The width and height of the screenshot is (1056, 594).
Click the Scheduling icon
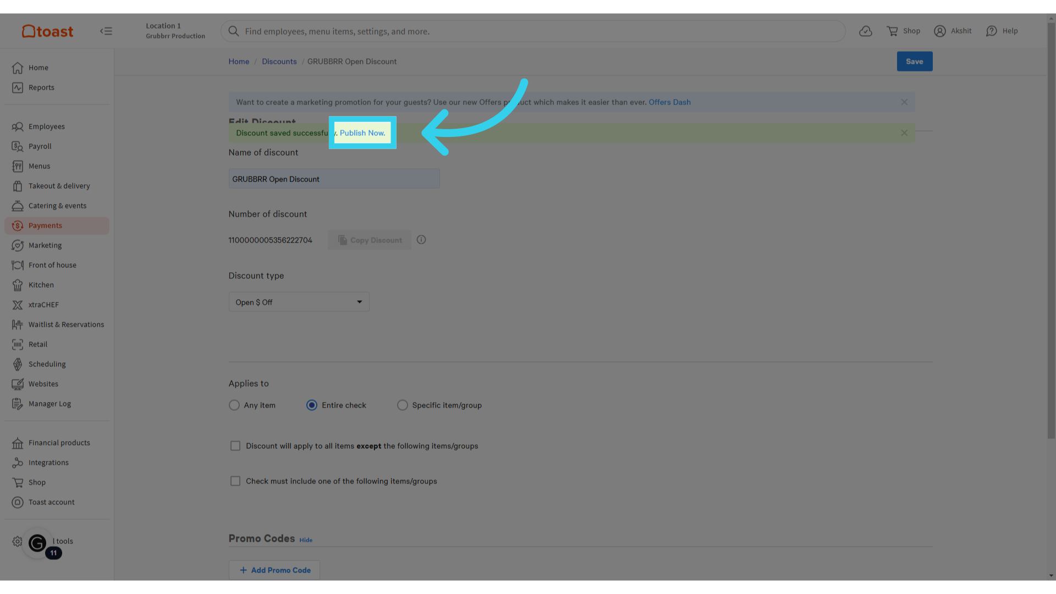tap(18, 364)
